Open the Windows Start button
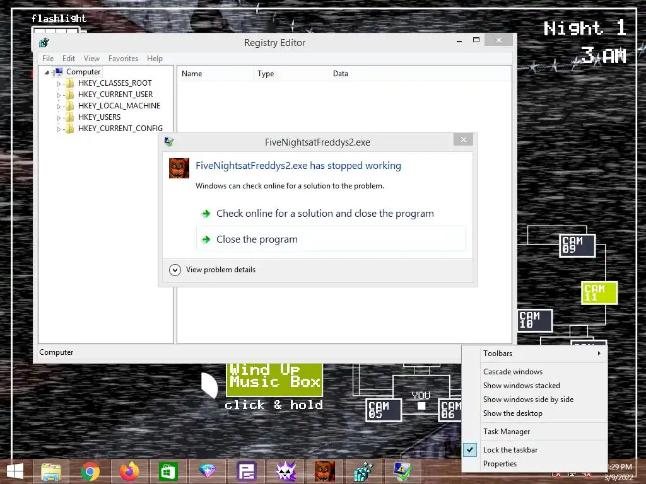 [x=15, y=471]
